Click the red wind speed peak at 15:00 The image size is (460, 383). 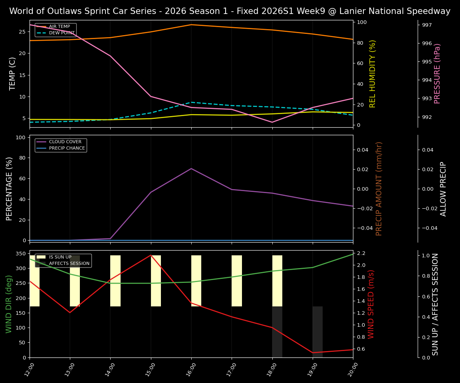(x=151, y=256)
